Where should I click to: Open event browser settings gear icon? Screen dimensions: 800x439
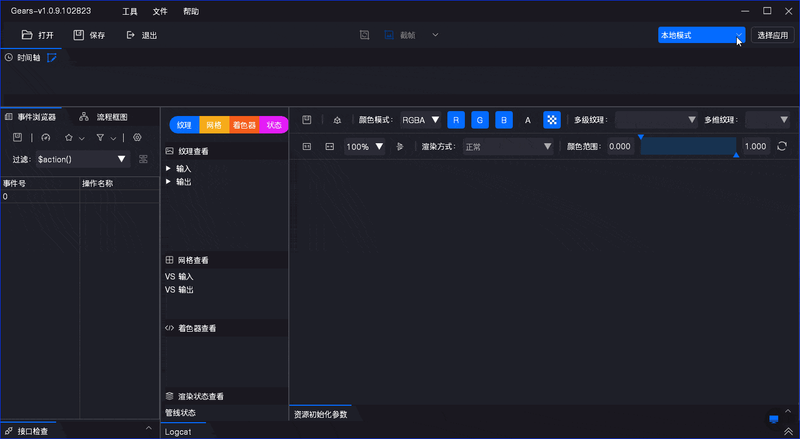coord(137,137)
